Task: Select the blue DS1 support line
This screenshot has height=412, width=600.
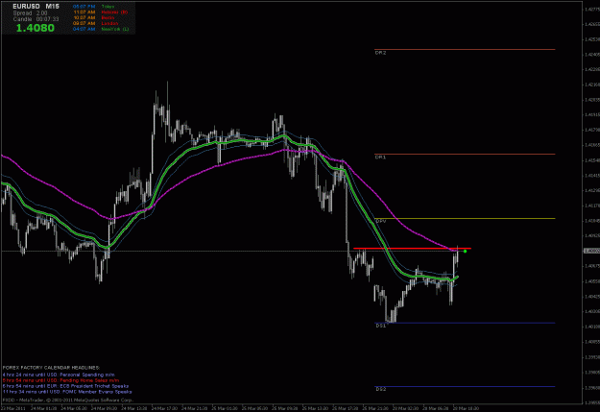Action: (465, 324)
